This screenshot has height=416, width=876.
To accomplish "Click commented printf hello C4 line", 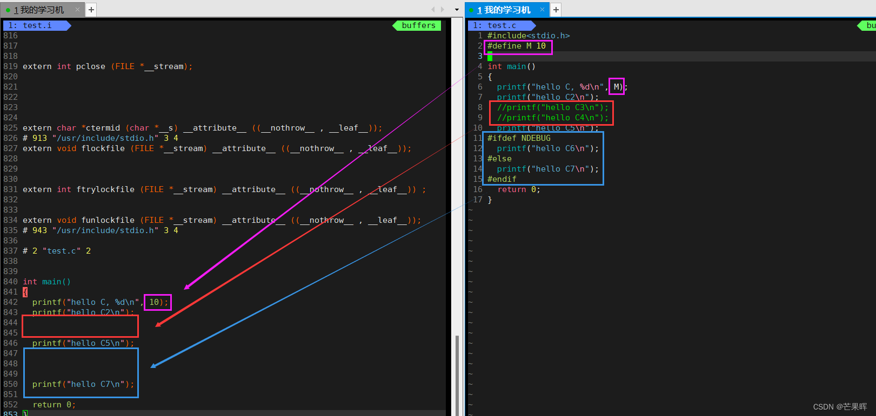I will (x=553, y=118).
